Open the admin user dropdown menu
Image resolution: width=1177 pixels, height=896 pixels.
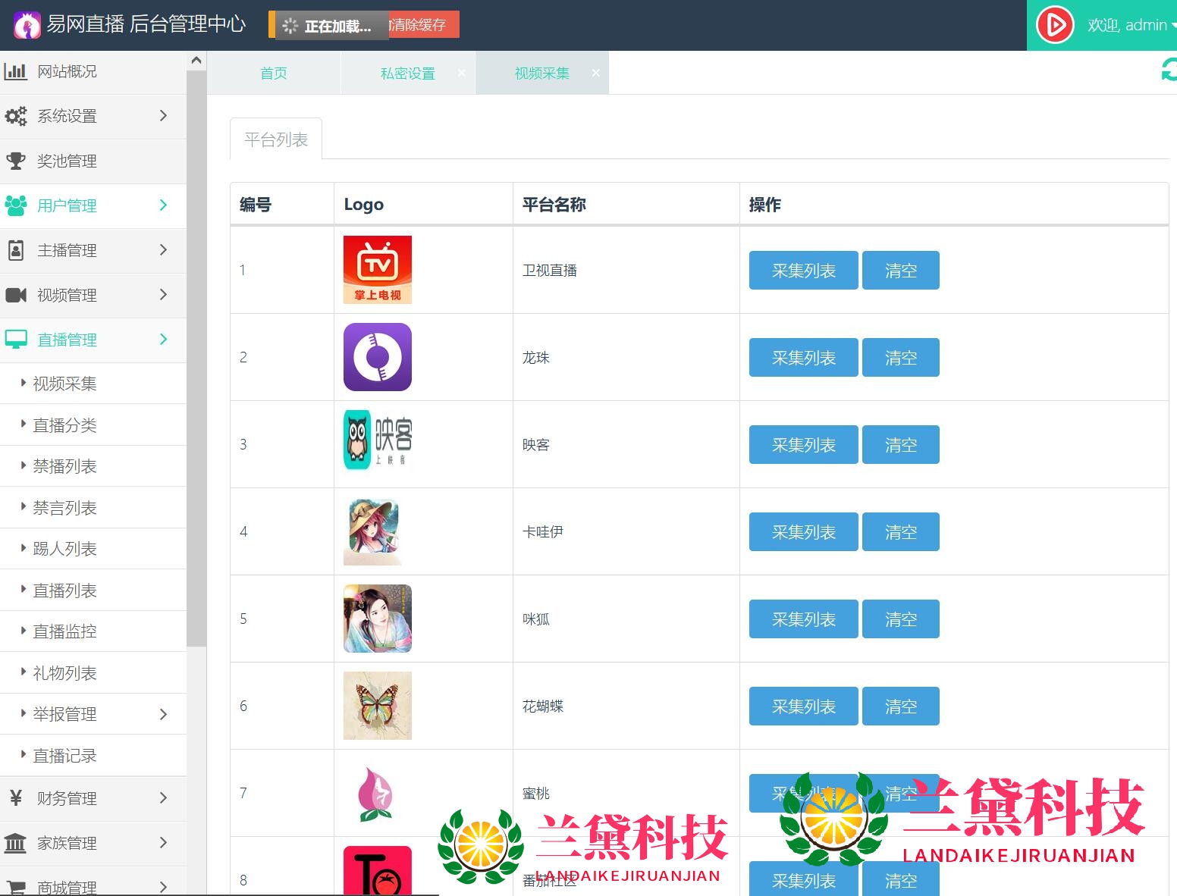click(1130, 25)
